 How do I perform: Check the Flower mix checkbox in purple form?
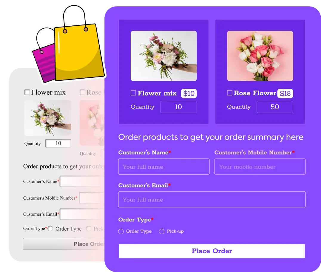[x=133, y=93]
